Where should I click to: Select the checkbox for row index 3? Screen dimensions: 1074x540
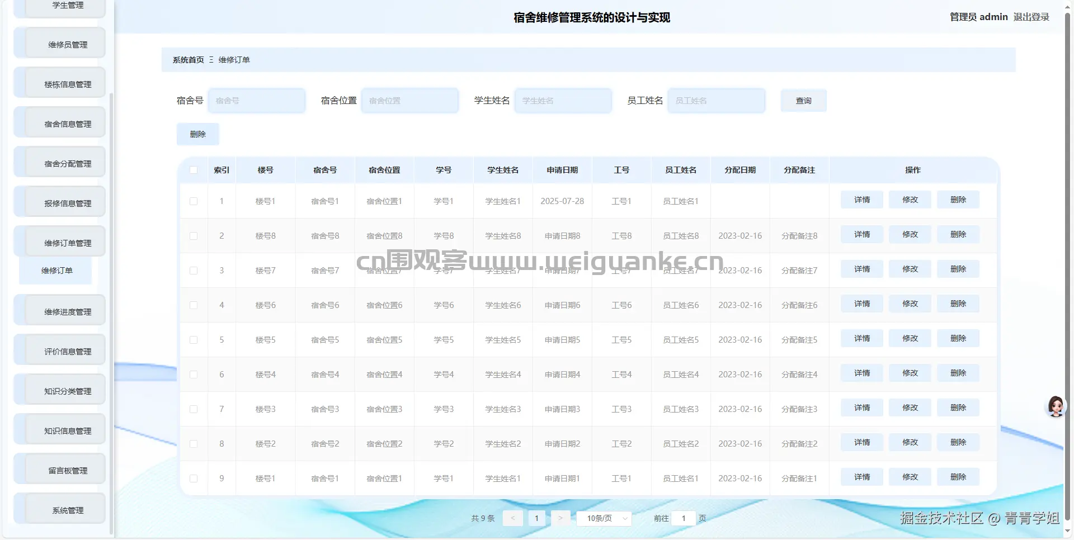click(x=194, y=271)
